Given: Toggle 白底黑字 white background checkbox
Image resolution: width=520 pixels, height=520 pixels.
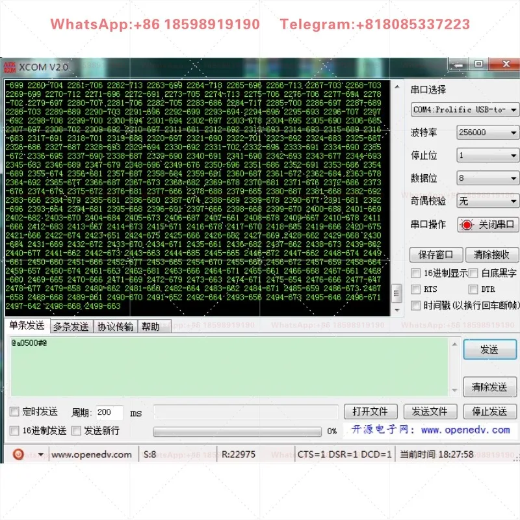Looking at the screenshot, I should pyautogui.click(x=473, y=273).
